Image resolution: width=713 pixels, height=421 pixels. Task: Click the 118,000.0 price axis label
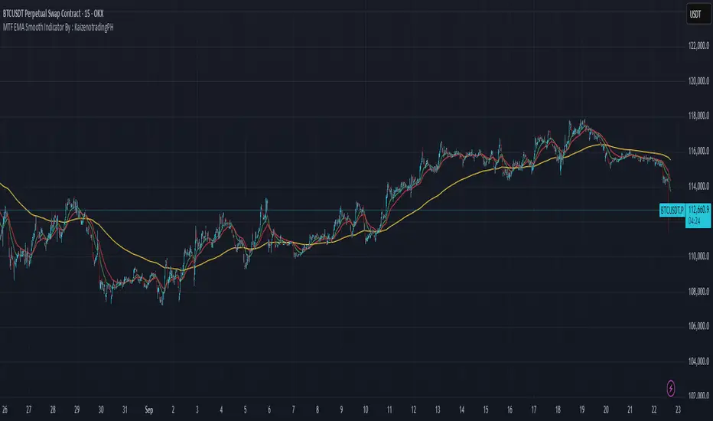coord(698,116)
